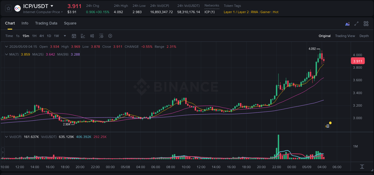Click the Gainer token tag

click(x=265, y=12)
